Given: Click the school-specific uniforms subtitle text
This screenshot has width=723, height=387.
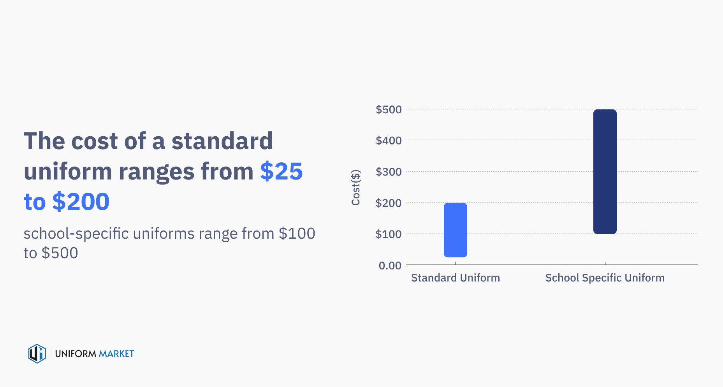Looking at the screenshot, I should tap(169, 234).
